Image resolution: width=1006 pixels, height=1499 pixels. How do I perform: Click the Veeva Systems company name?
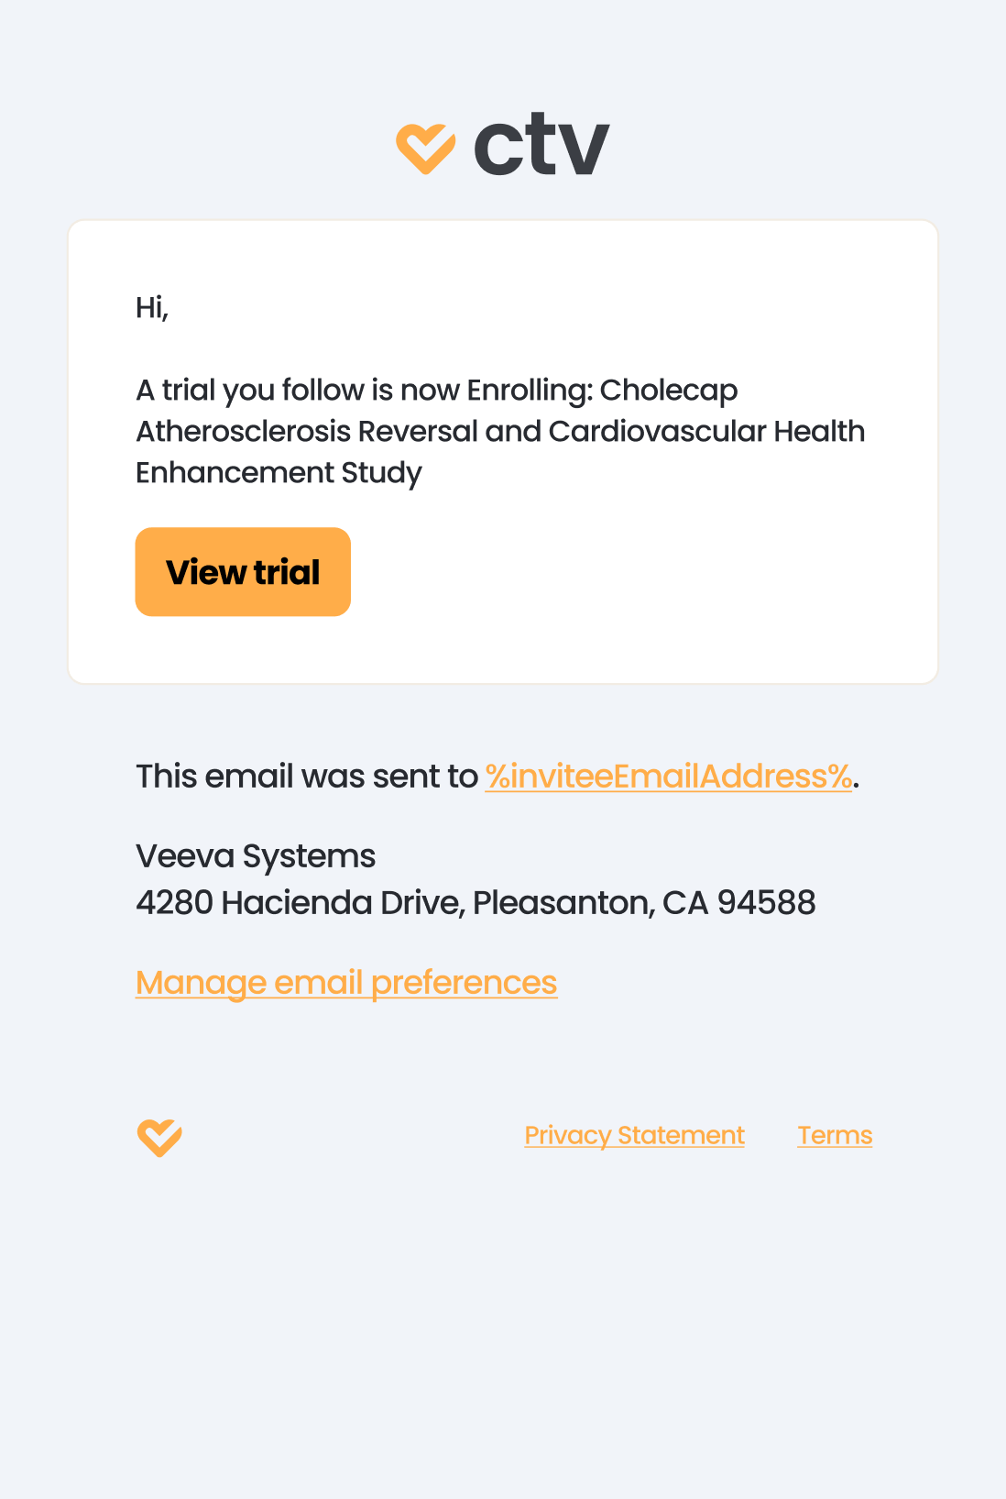pos(256,856)
